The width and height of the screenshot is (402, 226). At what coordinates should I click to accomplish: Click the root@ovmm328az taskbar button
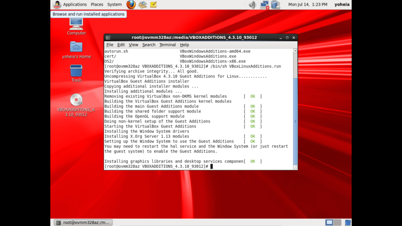click(x=83, y=222)
